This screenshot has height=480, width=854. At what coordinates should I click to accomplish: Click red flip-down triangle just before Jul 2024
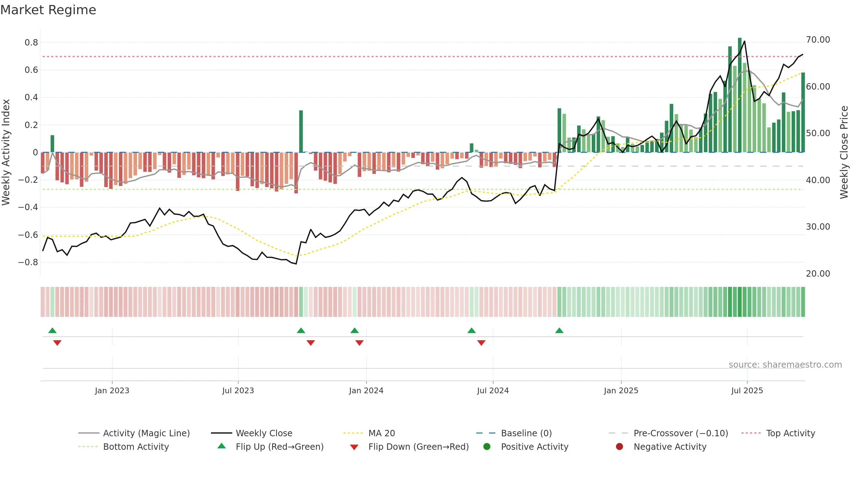pyautogui.click(x=481, y=343)
